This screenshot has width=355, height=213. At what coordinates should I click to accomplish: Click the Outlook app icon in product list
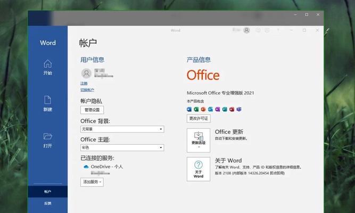click(x=210, y=110)
